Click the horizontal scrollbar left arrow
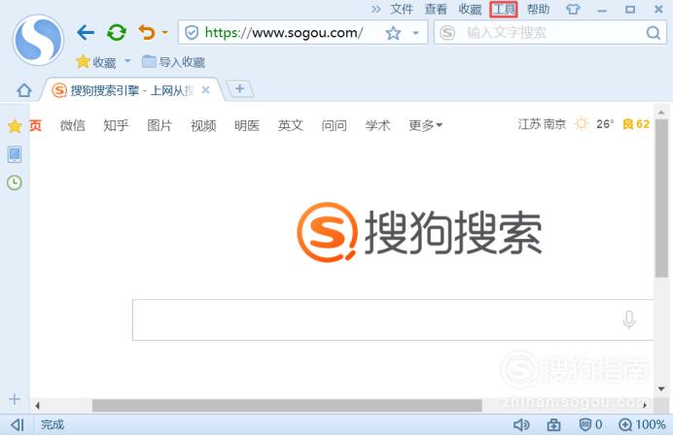Image resolution: width=673 pixels, height=435 pixels. (x=37, y=406)
